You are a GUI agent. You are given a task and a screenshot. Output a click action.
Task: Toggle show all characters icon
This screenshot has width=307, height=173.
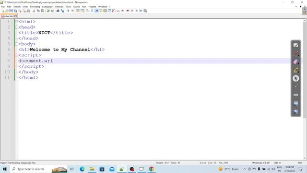92,11
